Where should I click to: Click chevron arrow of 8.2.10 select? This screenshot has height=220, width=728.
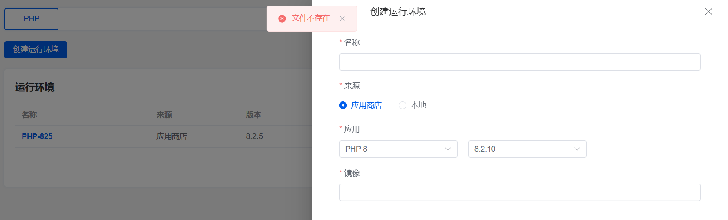[x=577, y=149]
